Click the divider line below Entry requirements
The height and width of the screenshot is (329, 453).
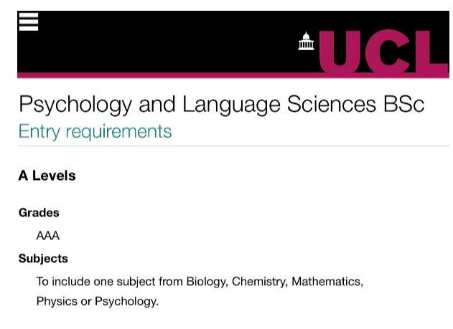coord(233,146)
